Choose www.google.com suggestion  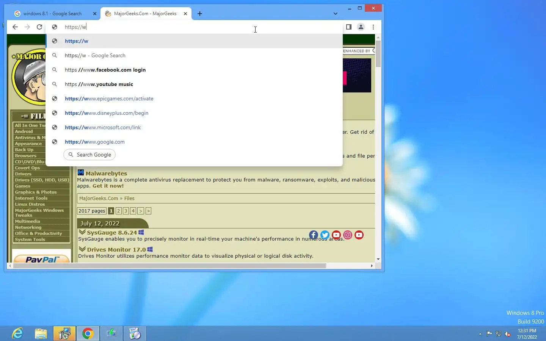point(194,142)
